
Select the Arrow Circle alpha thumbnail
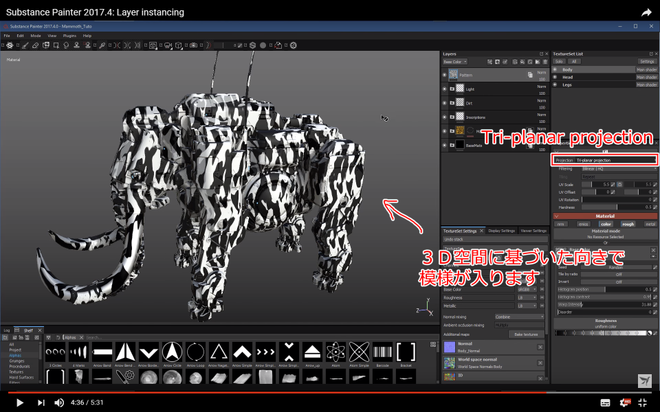click(x=172, y=352)
